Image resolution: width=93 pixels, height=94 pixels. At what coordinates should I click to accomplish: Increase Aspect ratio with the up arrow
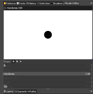pos(91,77)
